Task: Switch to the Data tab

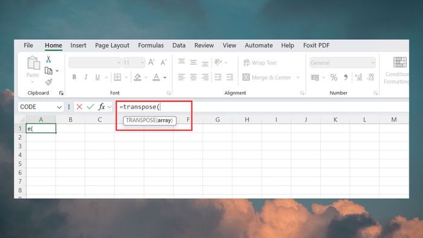Action: click(179, 45)
